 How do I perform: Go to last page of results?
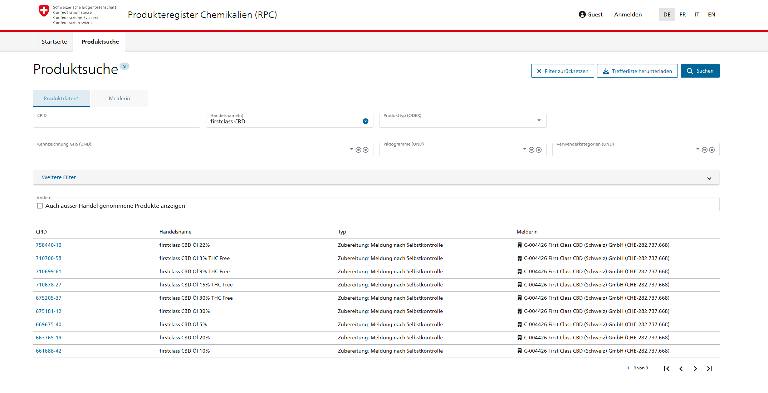(x=709, y=369)
